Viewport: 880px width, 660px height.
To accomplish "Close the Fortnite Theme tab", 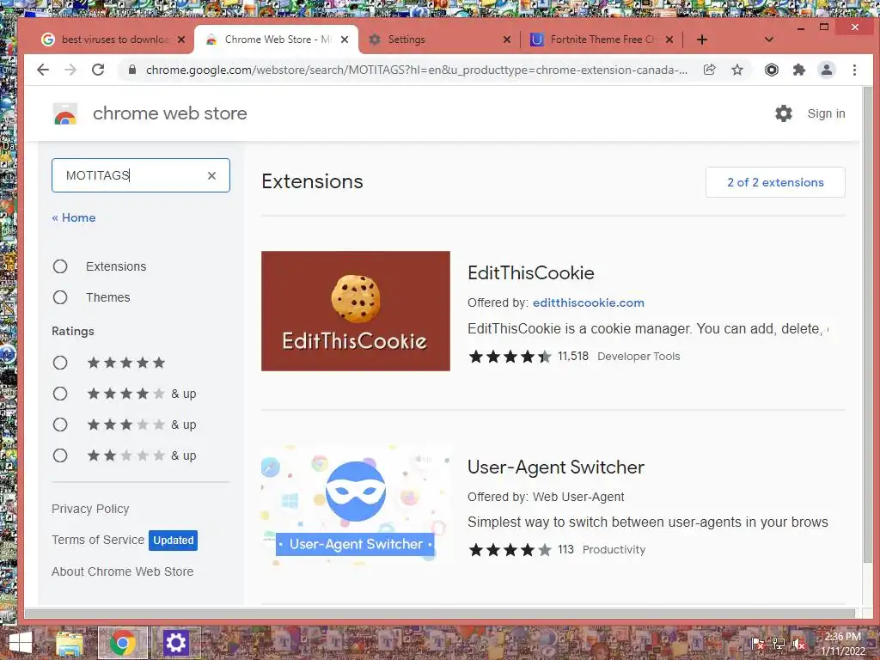I will (669, 40).
